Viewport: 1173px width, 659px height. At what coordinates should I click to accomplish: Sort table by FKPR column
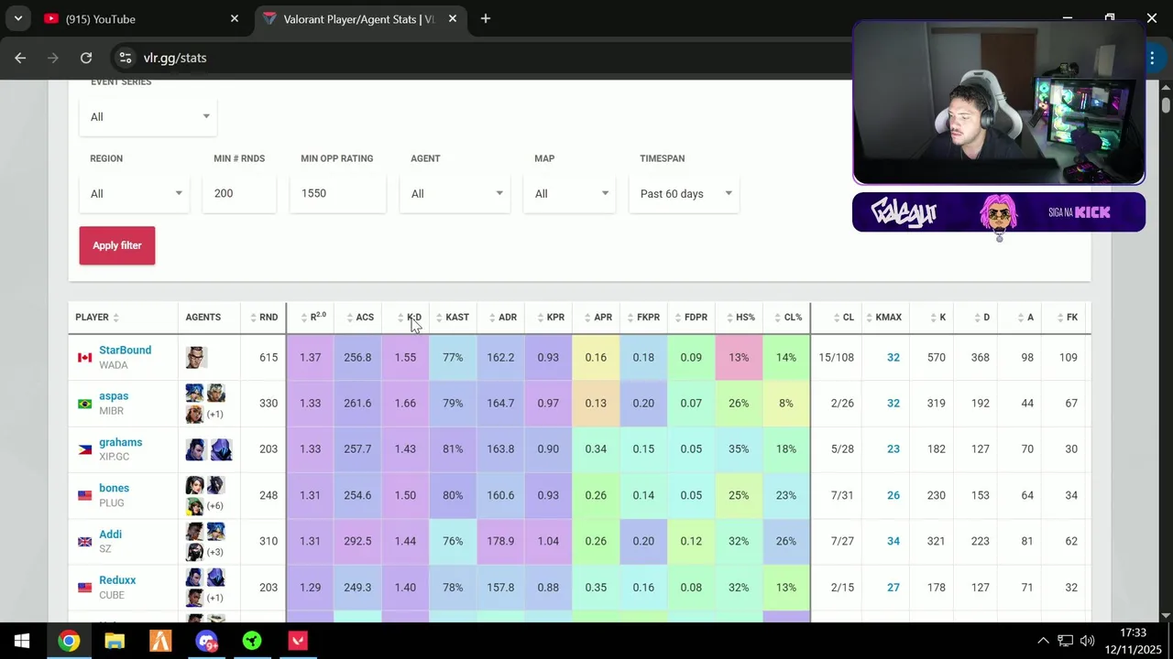click(x=643, y=318)
